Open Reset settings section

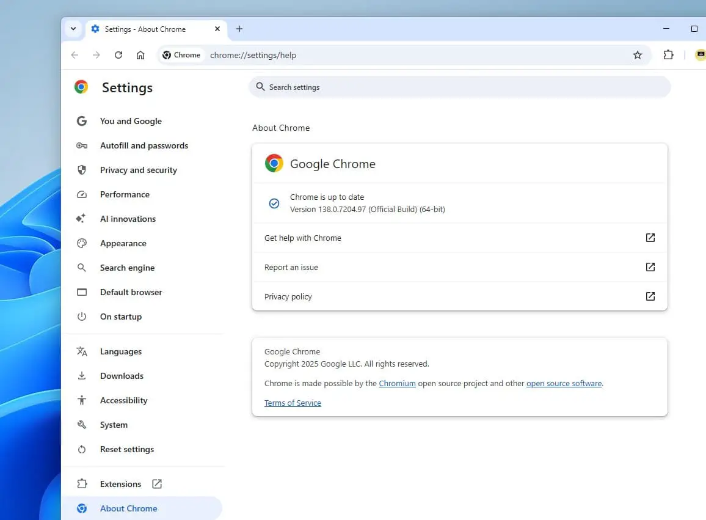point(127,449)
